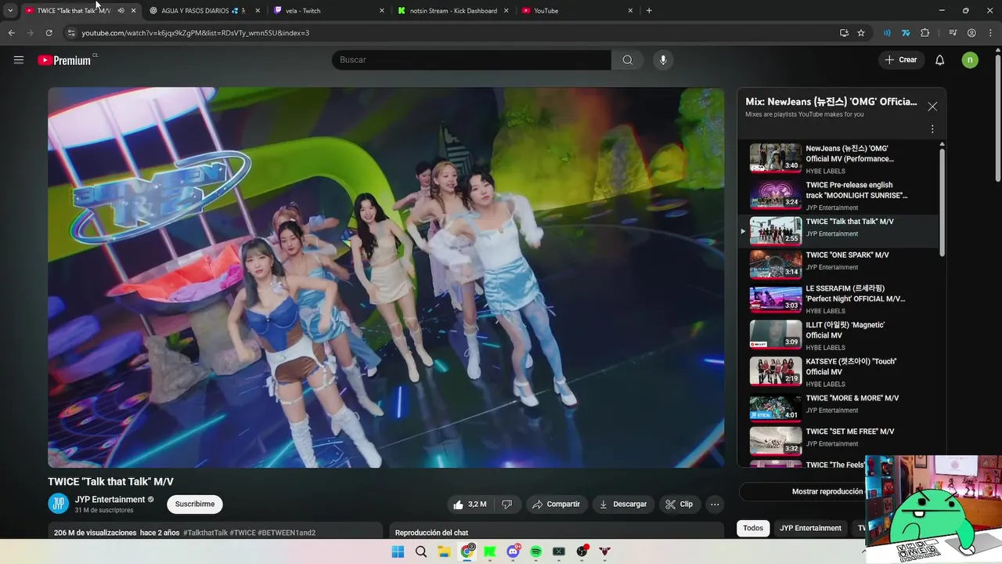
Task: Open Spotify from taskbar
Action: point(536,551)
